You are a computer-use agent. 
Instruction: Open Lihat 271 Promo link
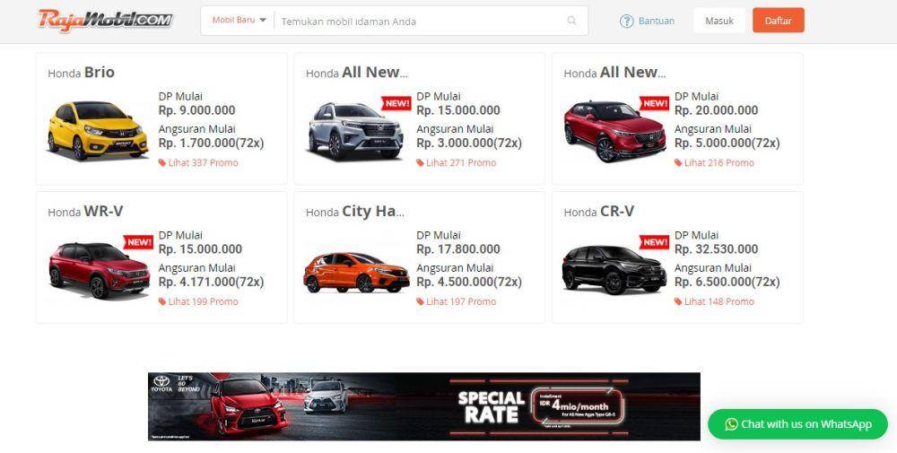(461, 163)
